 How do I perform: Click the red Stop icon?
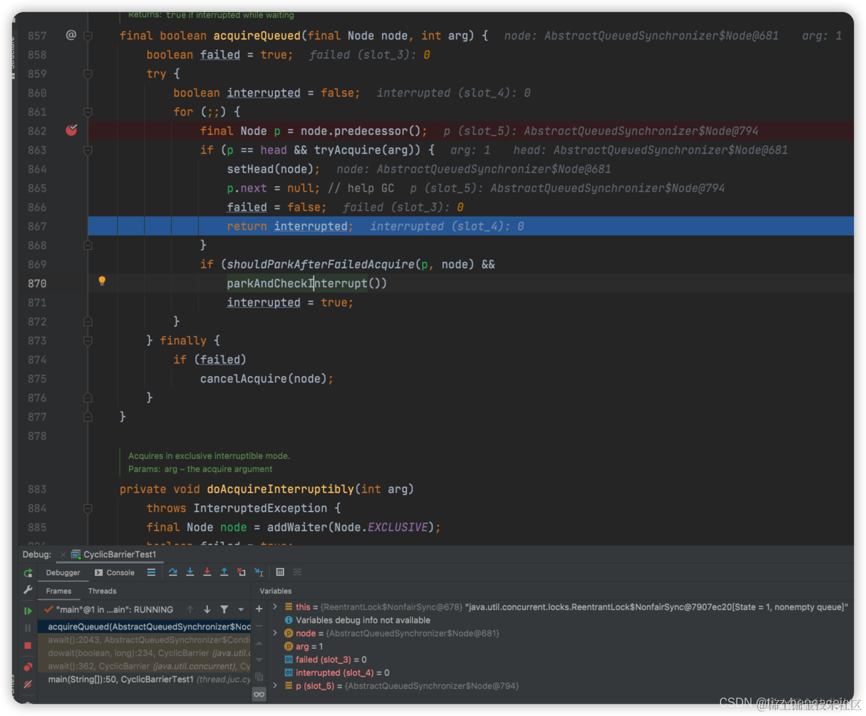(28, 646)
